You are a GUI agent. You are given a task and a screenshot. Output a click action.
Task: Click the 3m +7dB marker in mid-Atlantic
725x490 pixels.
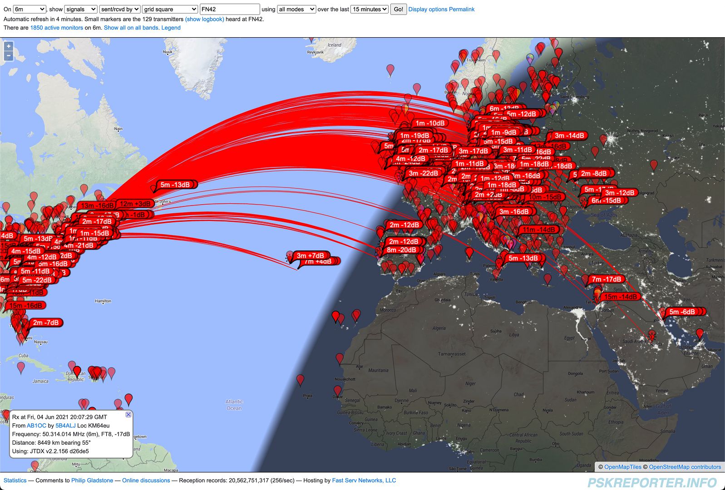[311, 255]
